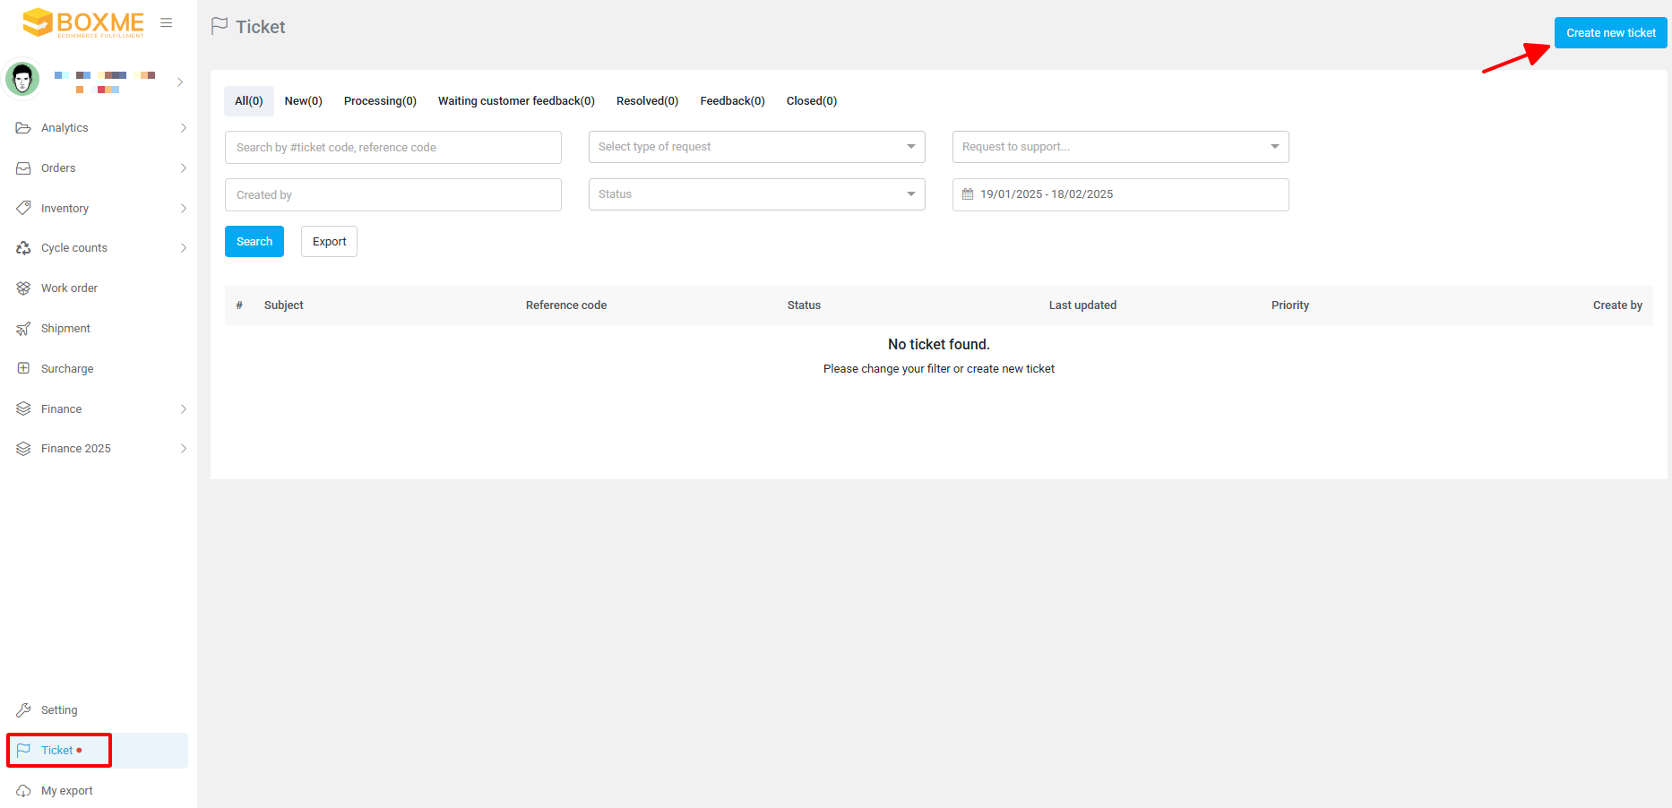Select the Waiting customer feedback(0) tab
Screen dimensions: 1672x808
(516, 101)
